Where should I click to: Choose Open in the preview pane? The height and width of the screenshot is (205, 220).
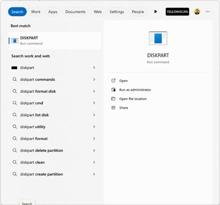(x=124, y=81)
